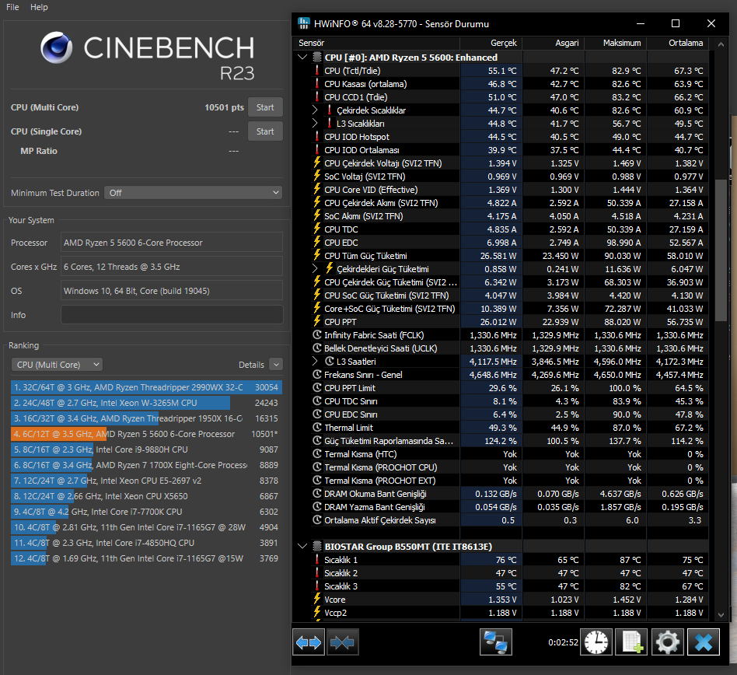The height and width of the screenshot is (675, 737).
Task: Click the clock reset timer icon in HWiNFO
Action: (596, 642)
